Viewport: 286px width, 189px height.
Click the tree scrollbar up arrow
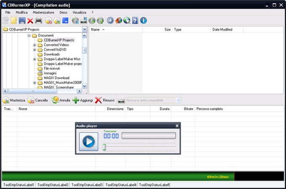click(85, 36)
